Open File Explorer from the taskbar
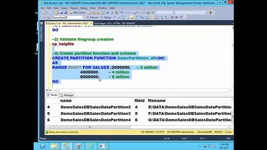This screenshot has height=150, width=267. (x=54, y=146)
